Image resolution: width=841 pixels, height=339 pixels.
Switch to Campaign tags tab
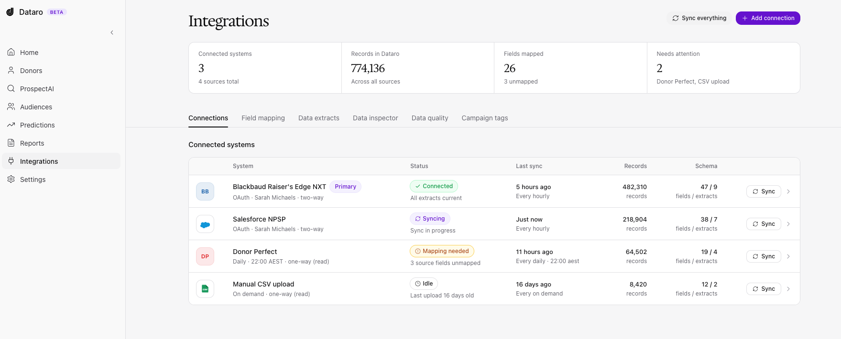[x=485, y=118]
